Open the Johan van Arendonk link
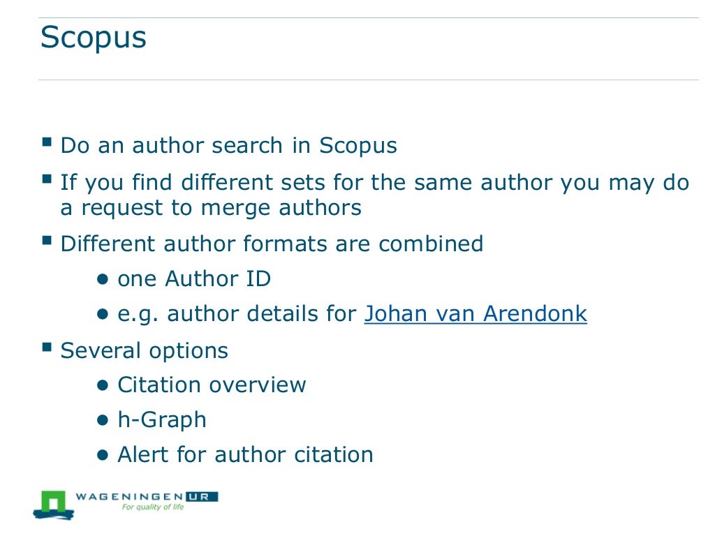The width and height of the screenshot is (715, 536). pos(475,313)
